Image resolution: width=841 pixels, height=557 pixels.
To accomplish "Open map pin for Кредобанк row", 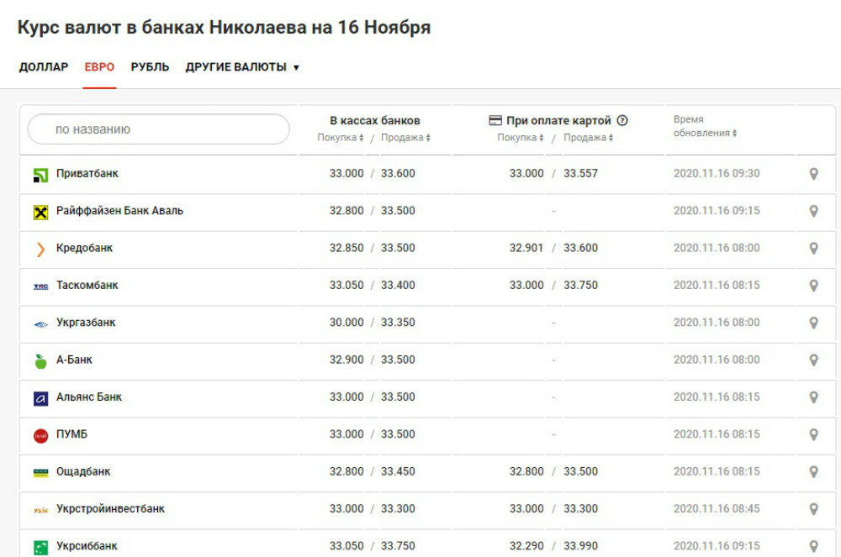I will [813, 249].
